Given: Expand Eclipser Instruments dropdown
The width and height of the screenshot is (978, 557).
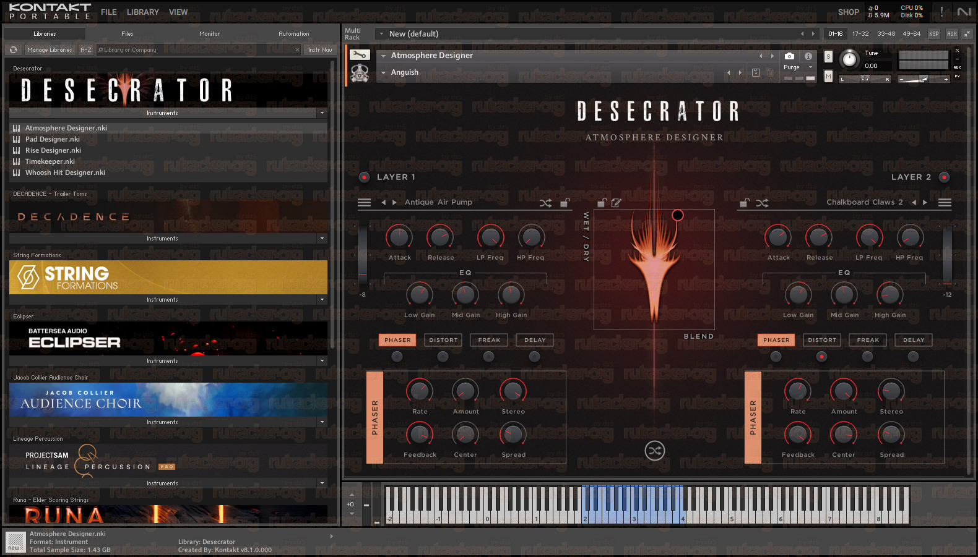Looking at the screenshot, I should (x=322, y=361).
